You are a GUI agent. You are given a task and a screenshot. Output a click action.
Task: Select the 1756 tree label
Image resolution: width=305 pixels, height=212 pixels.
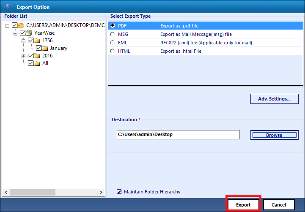[47, 41]
